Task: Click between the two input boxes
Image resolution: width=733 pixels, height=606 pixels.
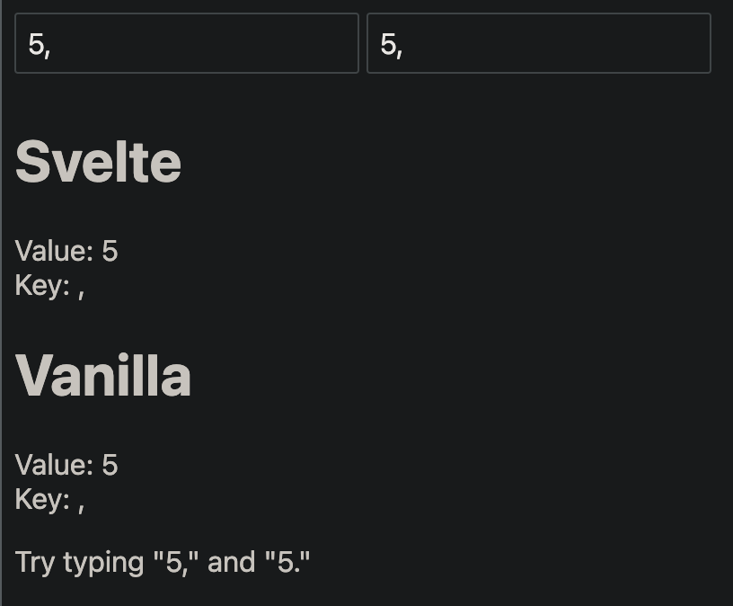Action: coord(364,43)
